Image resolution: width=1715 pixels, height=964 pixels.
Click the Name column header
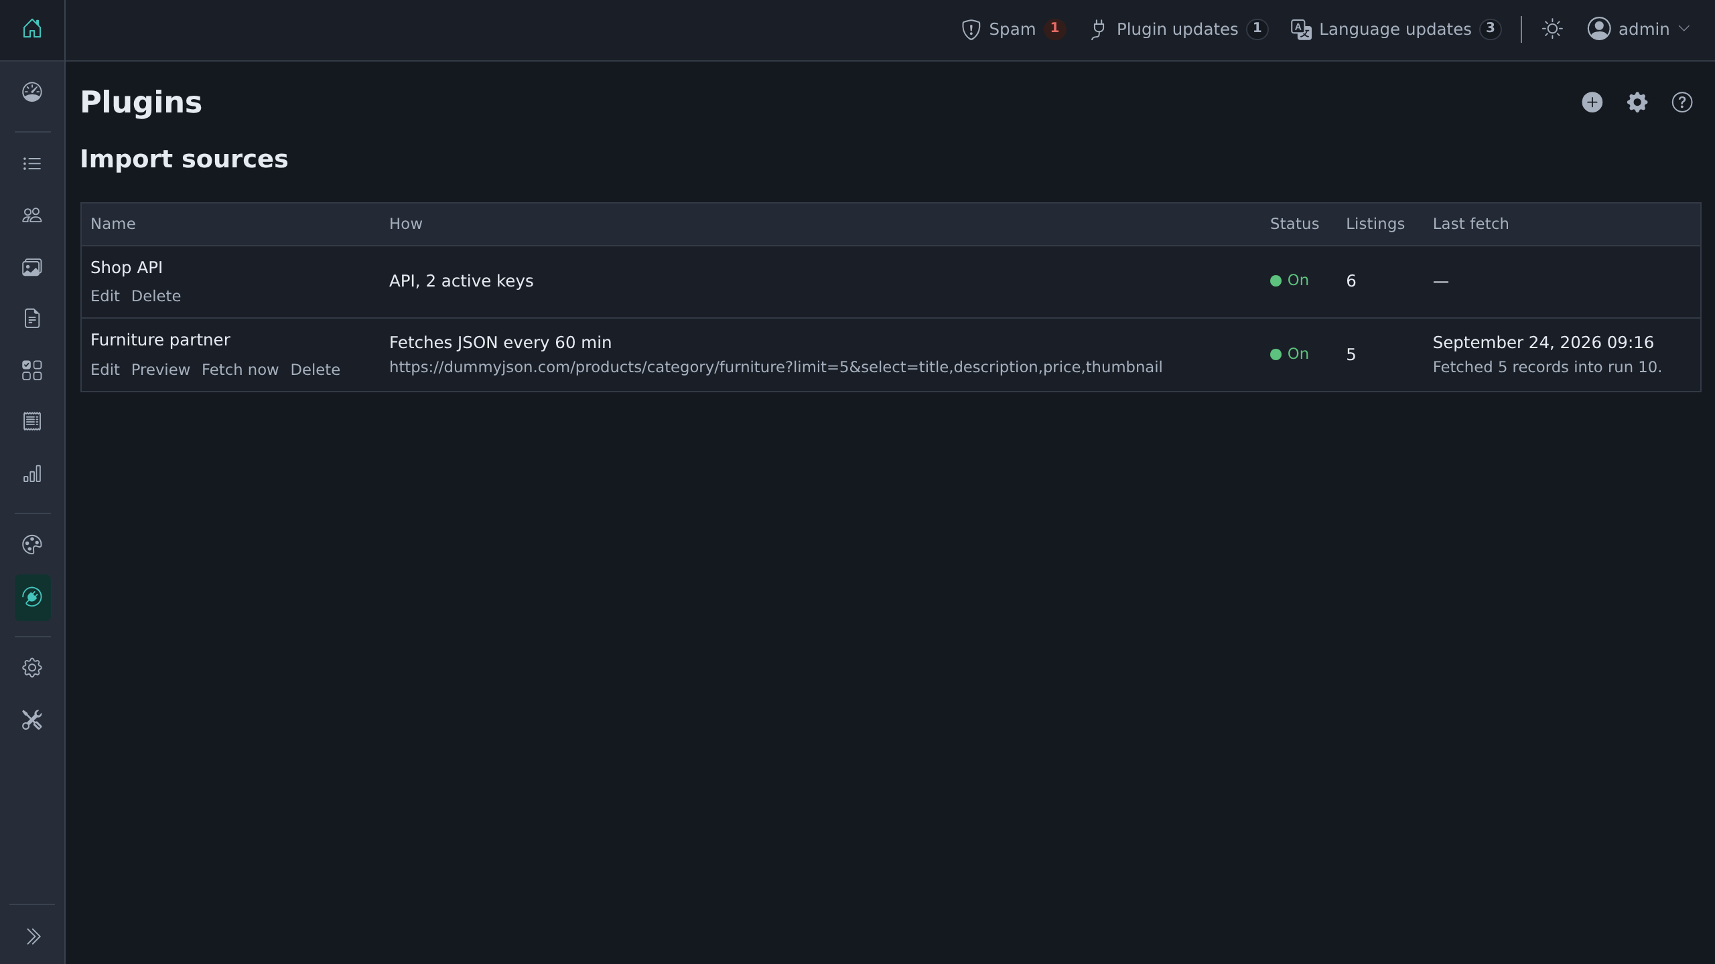click(x=113, y=224)
